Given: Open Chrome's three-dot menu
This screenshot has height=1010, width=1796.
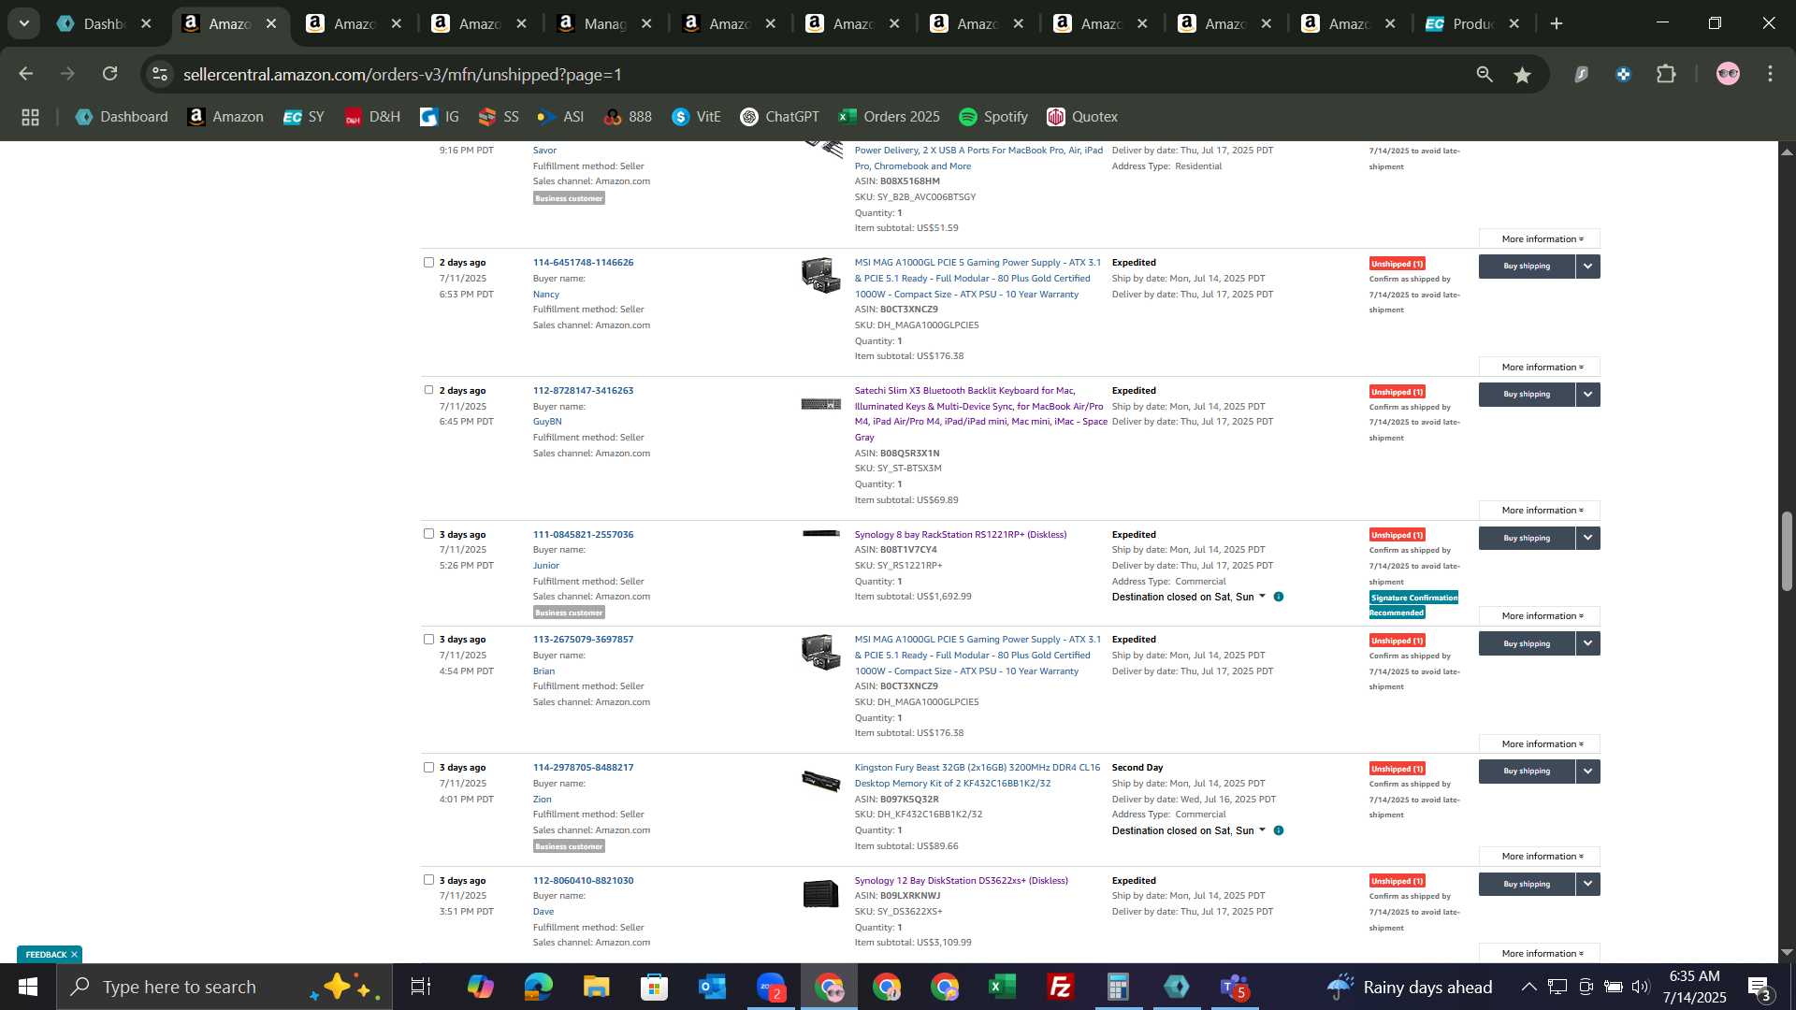Looking at the screenshot, I should click(x=1771, y=74).
